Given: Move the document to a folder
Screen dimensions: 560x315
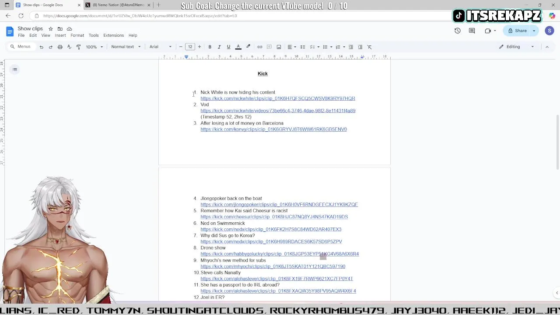Looking at the screenshot, I should coord(60,29).
